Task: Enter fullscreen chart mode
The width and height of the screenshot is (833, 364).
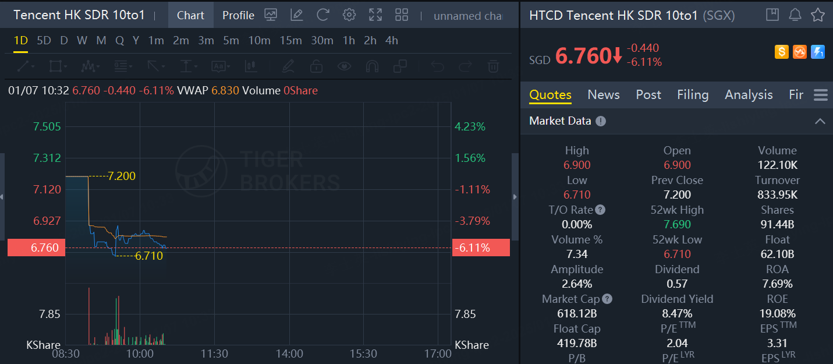Action: [x=375, y=15]
